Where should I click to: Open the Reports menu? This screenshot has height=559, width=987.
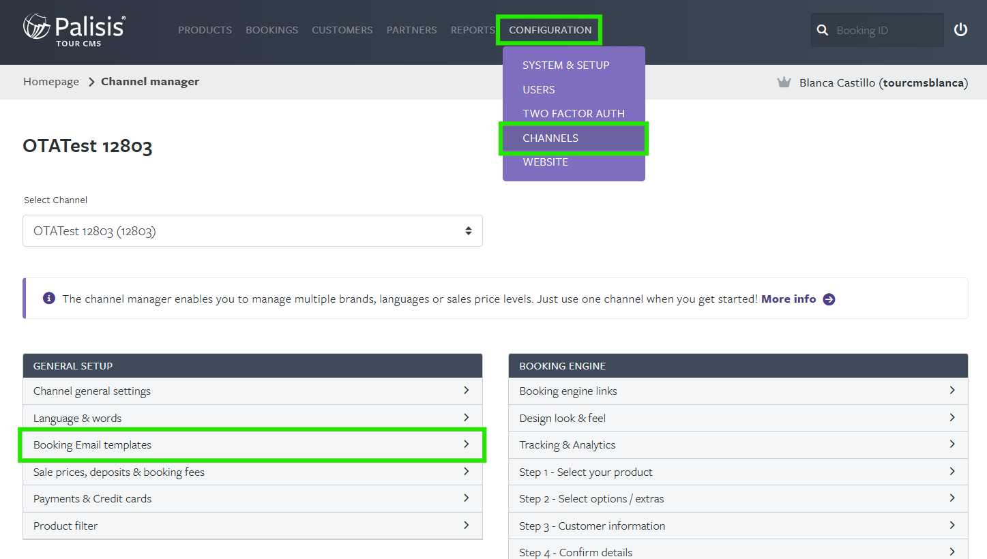472,30
